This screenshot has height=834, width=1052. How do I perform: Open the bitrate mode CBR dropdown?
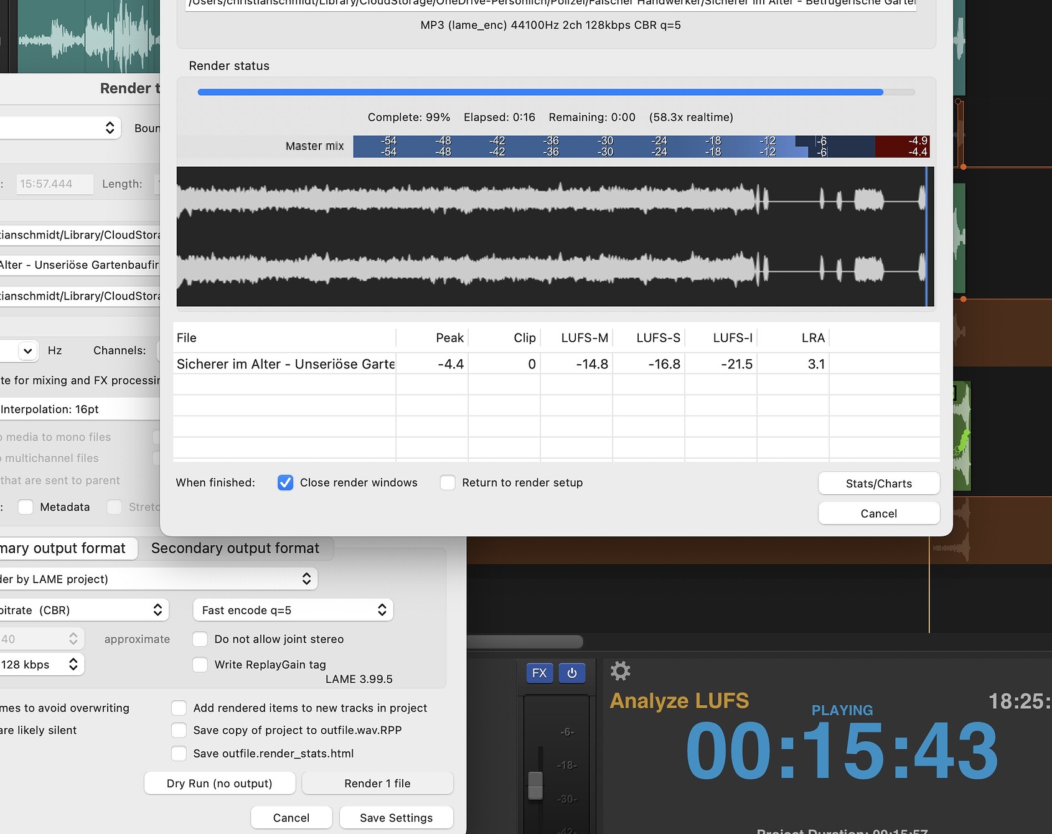[x=84, y=610]
